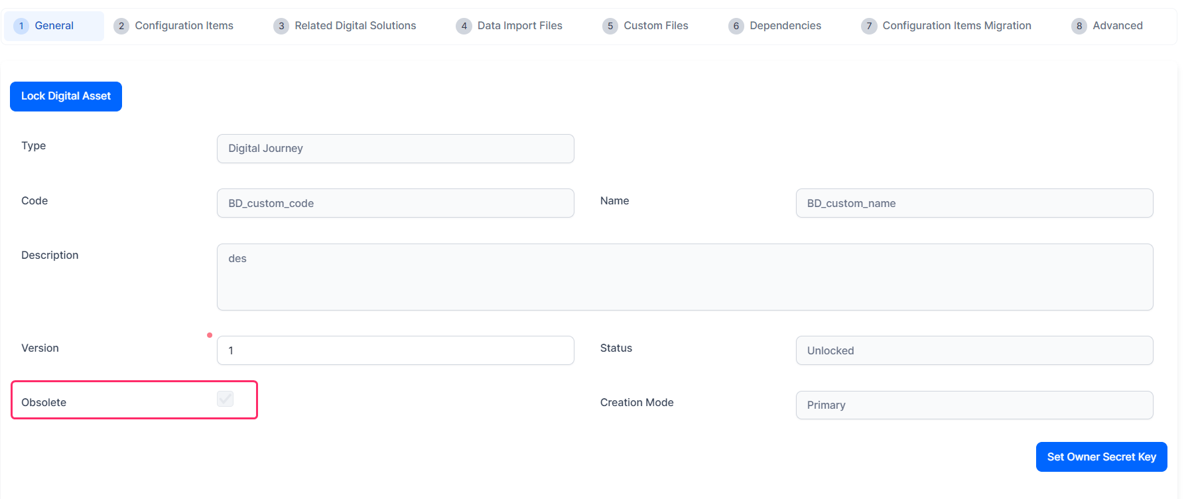Switch to the Dependencies tab
Image resolution: width=1192 pixels, height=499 pixels.
(x=785, y=26)
